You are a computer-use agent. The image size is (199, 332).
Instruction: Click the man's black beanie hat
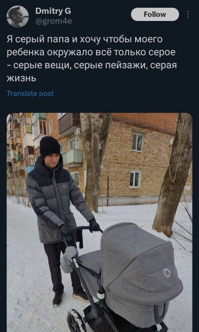50,147
